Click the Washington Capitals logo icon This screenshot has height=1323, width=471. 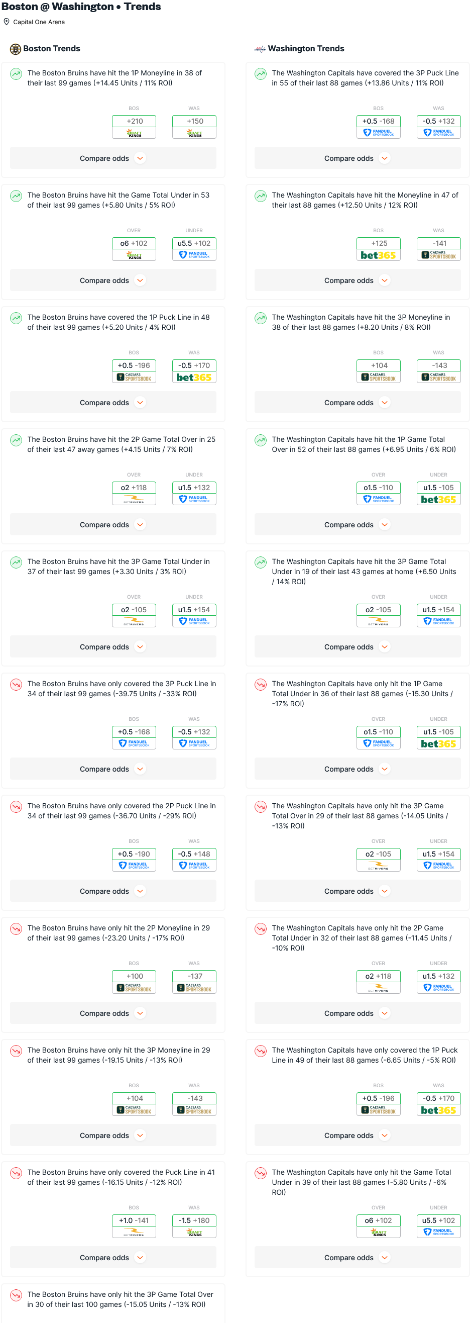[260, 49]
